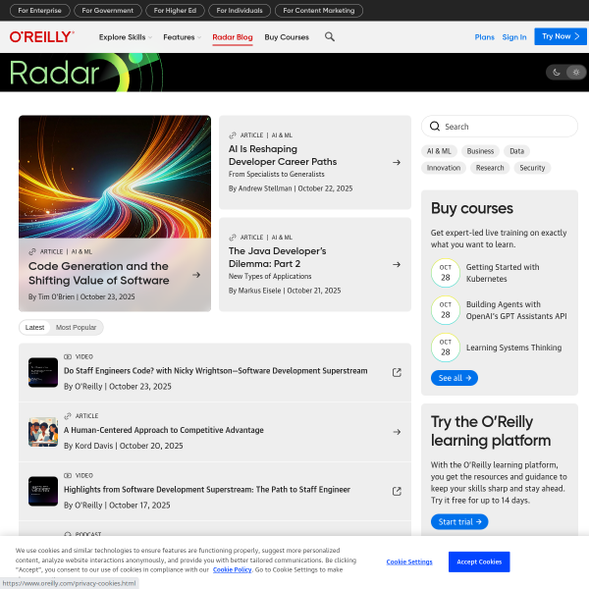Click the Radar banner logo

85,72
